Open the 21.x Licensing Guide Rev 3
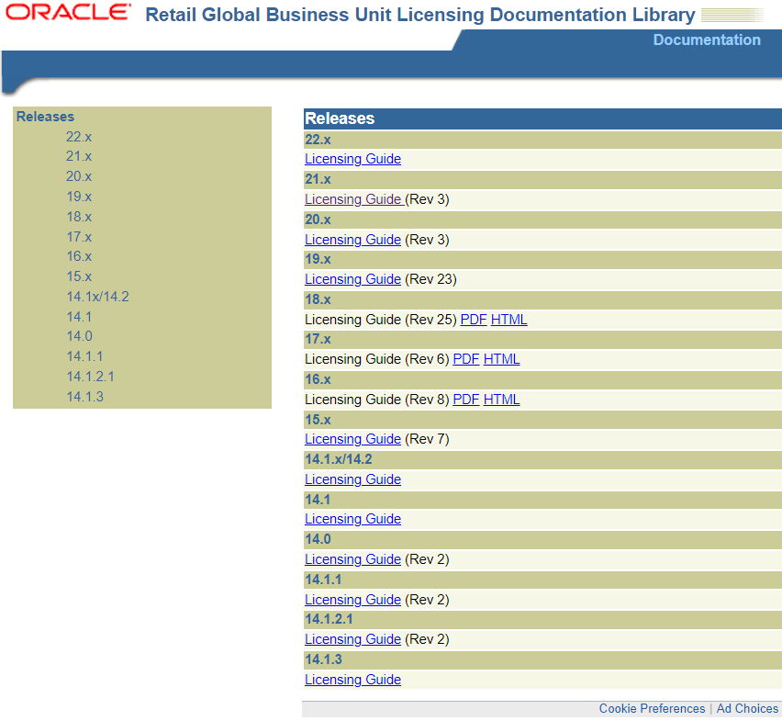This screenshot has height=721, width=782. pos(352,198)
